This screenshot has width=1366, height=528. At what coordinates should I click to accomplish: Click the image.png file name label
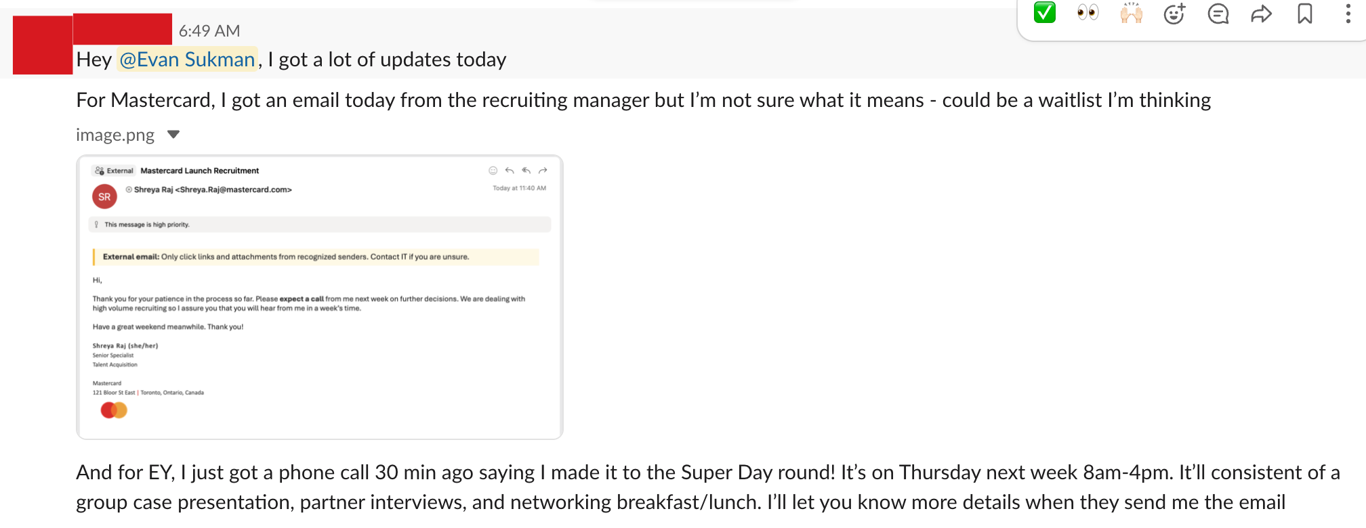coord(115,135)
